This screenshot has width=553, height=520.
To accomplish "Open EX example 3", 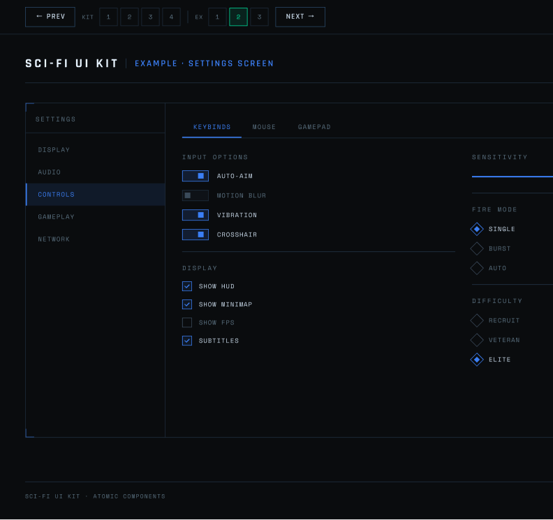I will [x=259, y=17].
